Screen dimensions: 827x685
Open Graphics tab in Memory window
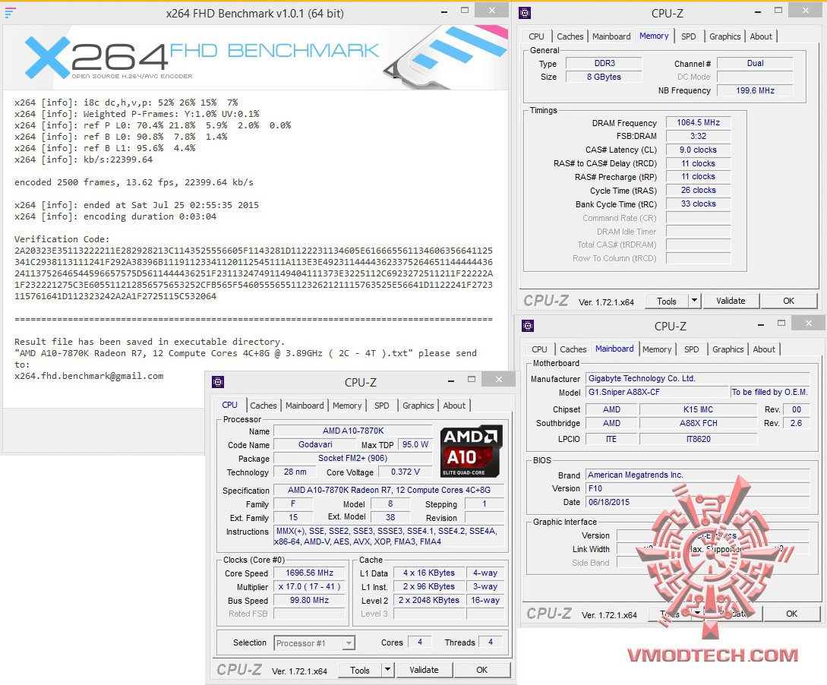[724, 36]
